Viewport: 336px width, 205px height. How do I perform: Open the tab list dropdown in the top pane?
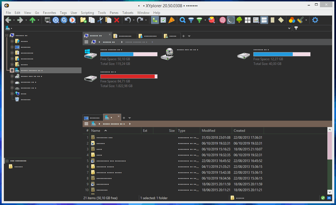click(189, 36)
